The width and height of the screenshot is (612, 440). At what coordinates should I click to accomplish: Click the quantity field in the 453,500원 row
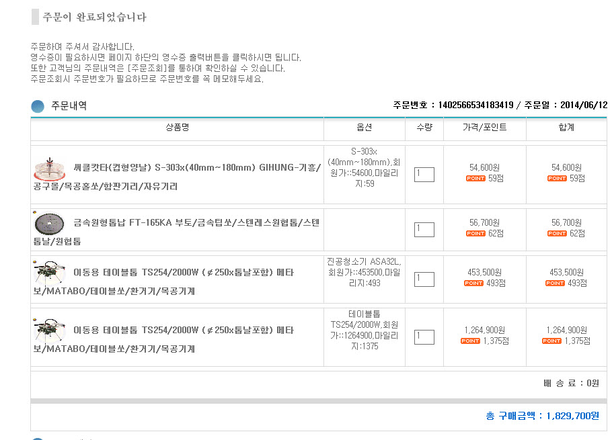pyautogui.click(x=424, y=279)
